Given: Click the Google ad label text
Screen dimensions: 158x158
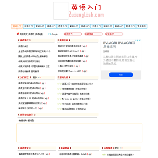Looking at the screenshot, I should tap(53, 34).
